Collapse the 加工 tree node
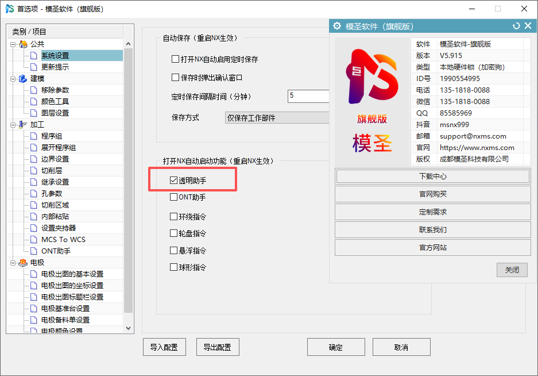Viewport: 538px width, 376px height. coord(13,125)
